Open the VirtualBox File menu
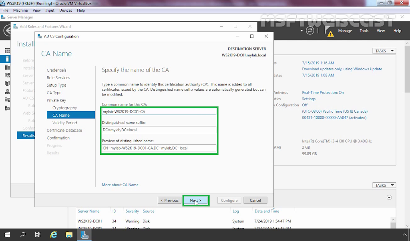Viewport: 410px width, 241px height. (x=5, y=10)
